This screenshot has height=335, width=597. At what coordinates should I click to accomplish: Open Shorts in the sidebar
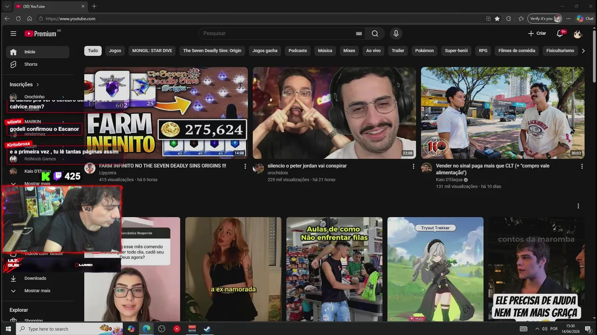point(37,64)
